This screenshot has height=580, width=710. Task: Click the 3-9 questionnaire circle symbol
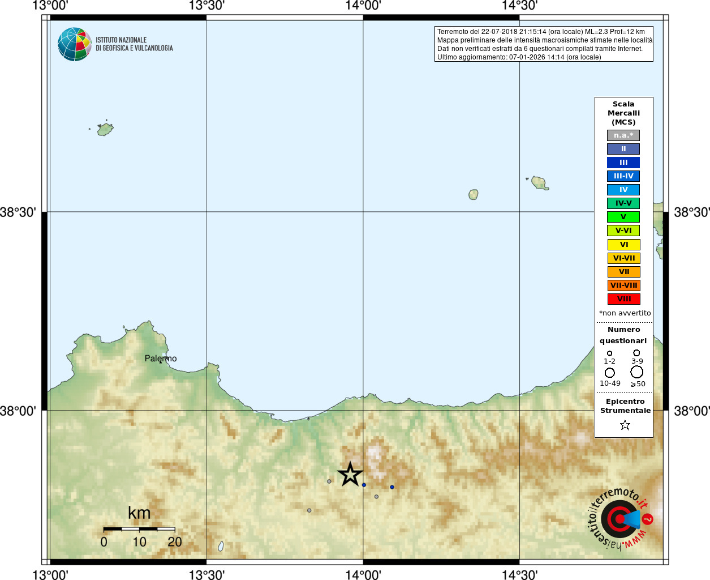(636, 353)
